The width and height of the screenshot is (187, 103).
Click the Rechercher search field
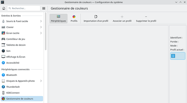pos(24,8)
